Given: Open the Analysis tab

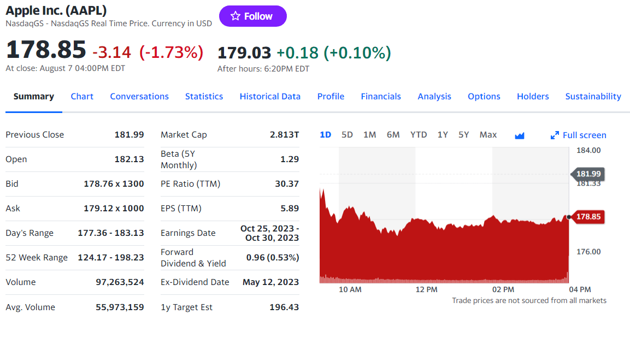Looking at the screenshot, I should [x=434, y=96].
